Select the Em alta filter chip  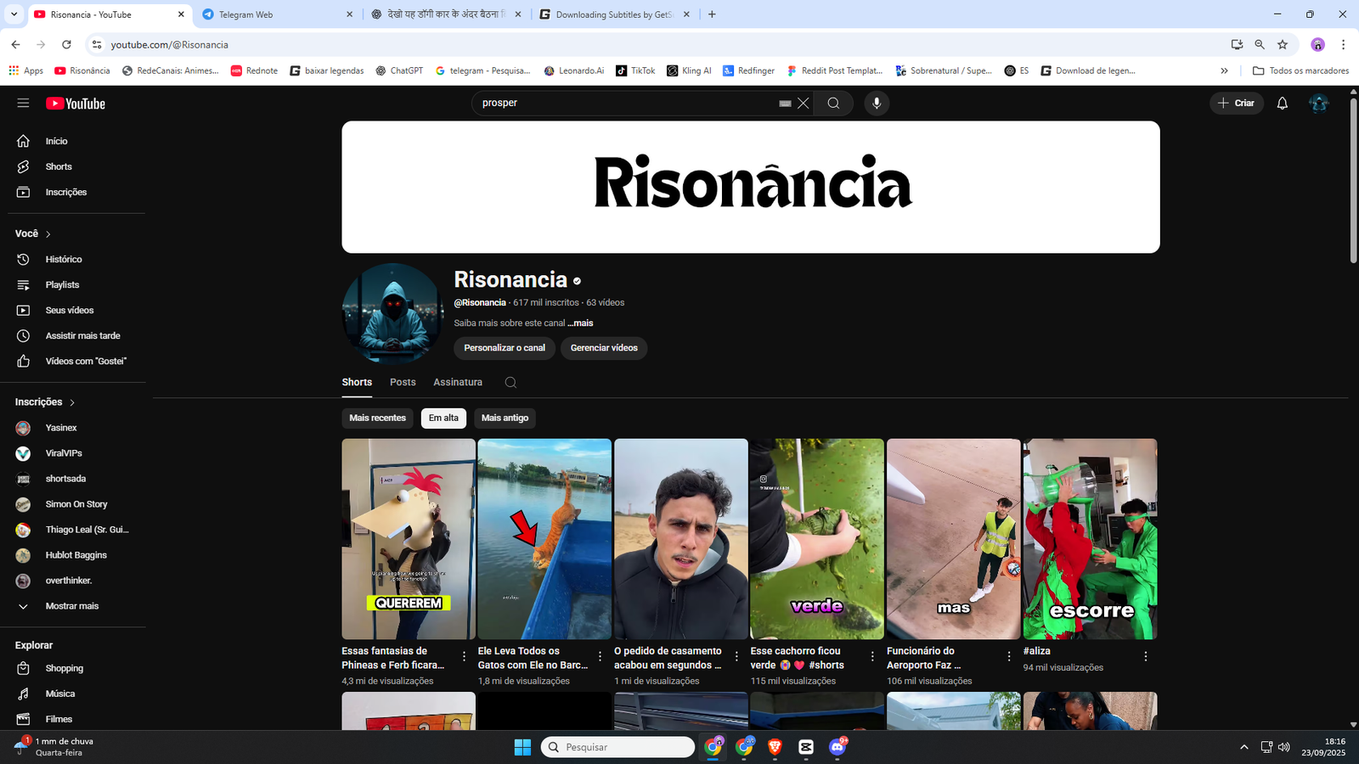click(x=443, y=418)
